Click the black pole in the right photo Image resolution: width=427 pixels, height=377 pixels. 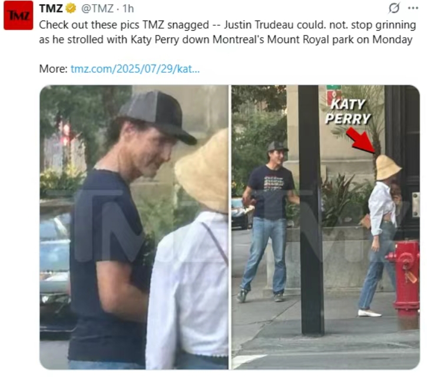311,209
